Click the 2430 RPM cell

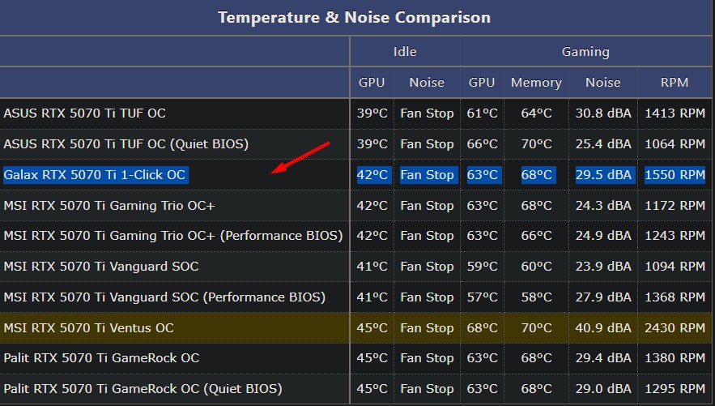675,328
